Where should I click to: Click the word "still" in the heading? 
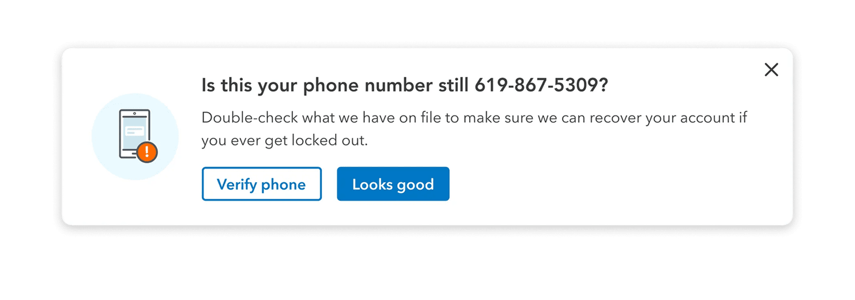click(x=453, y=86)
